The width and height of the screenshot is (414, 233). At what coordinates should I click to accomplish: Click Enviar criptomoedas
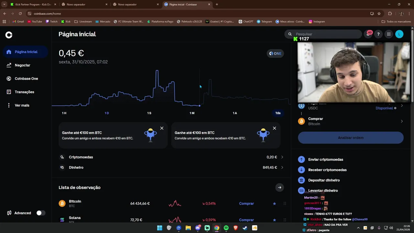coord(325,160)
